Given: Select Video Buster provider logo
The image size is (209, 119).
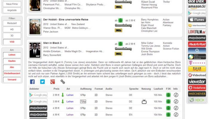Looking at the screenshot, I should coord(197,69).
